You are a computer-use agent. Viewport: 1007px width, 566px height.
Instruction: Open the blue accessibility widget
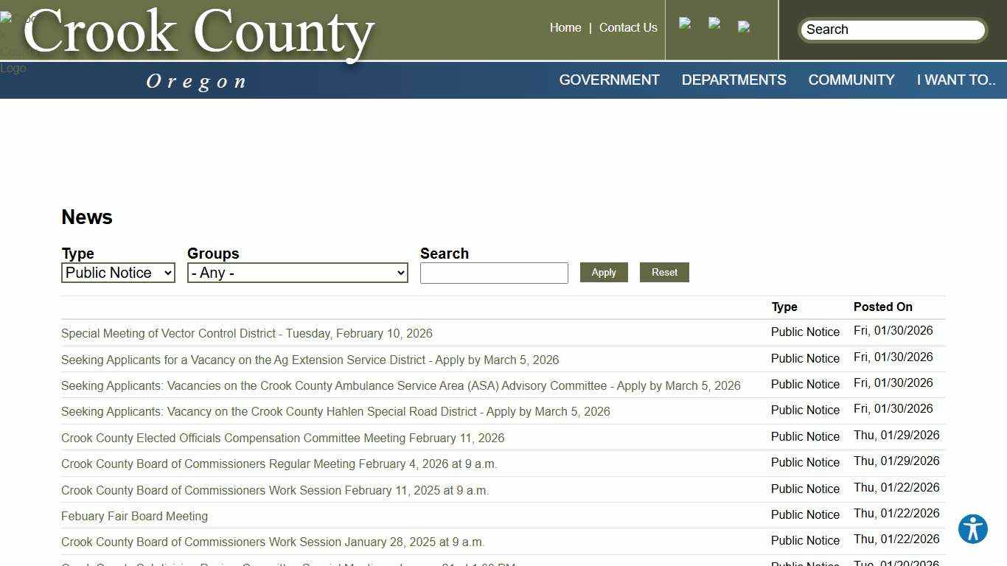coord(972,529)
